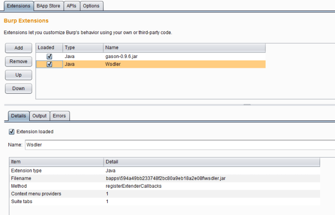The image size is (335, 215).
Task: Move extension Down in list
Action: pos(18,89)
